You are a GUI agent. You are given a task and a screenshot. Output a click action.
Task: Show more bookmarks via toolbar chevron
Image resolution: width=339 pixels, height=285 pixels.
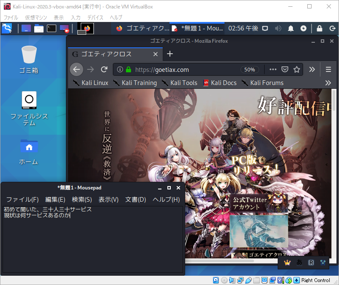coord(328,83)
